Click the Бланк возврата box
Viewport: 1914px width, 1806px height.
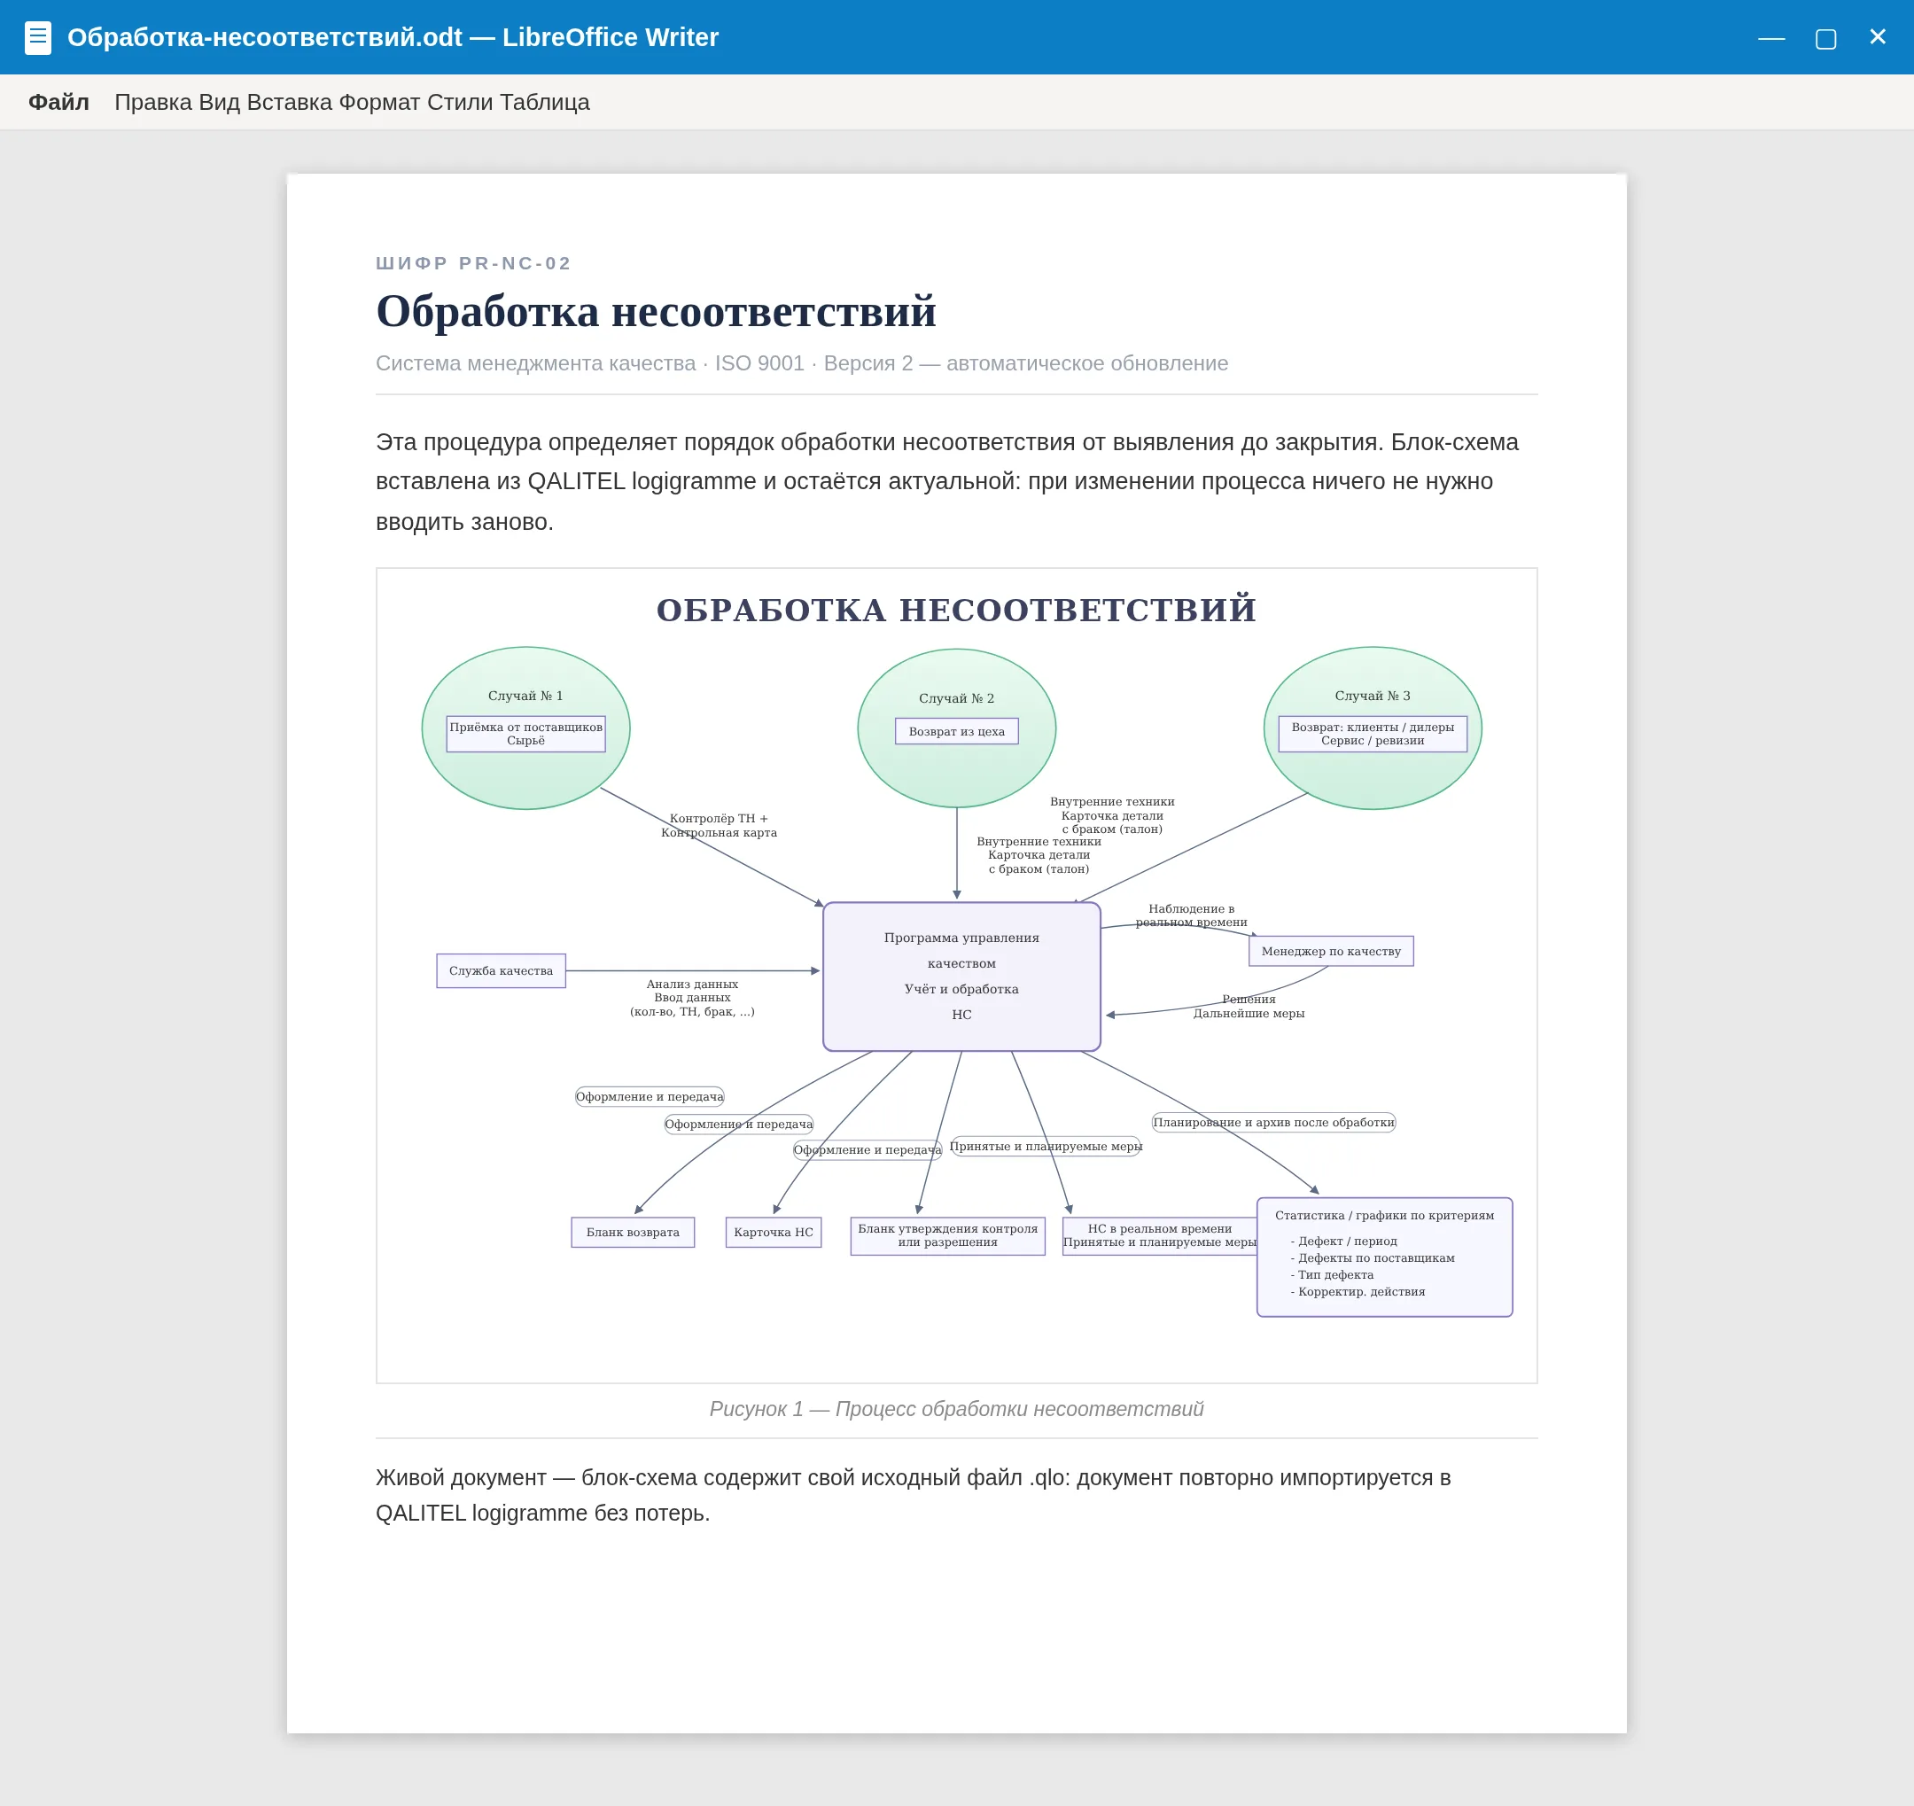pos(633,1233)
